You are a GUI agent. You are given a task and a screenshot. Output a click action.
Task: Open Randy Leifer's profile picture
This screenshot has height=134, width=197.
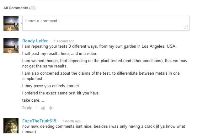(x=11, y=46)
